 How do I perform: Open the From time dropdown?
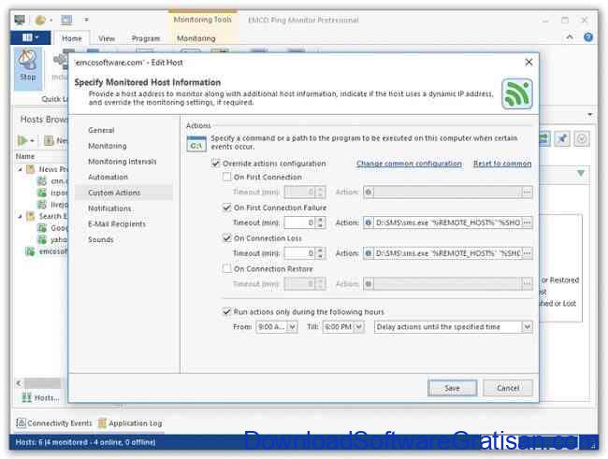point(293,327)
